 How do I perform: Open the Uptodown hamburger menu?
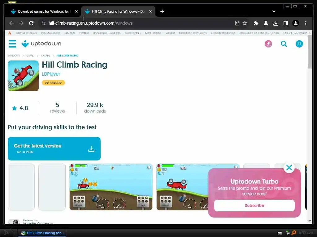click(12, 44)
